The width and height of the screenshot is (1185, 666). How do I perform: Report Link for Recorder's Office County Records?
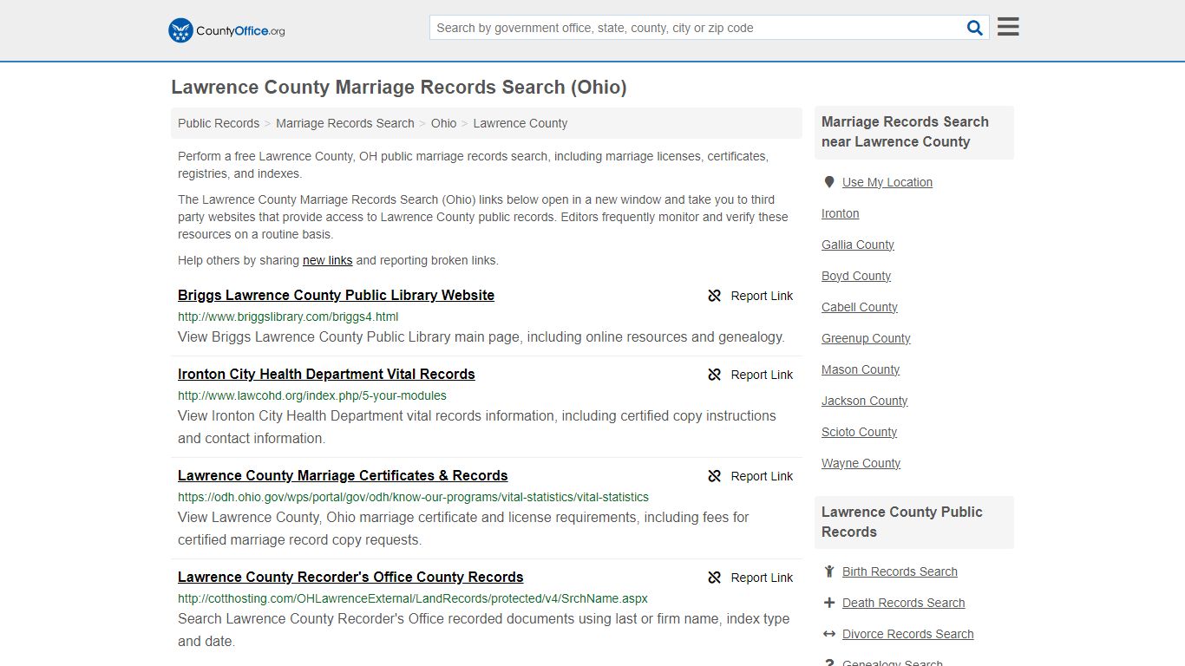tap(762, 578)
